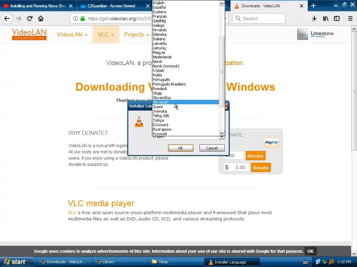Click the upper orange donate button

click(256, 156)
